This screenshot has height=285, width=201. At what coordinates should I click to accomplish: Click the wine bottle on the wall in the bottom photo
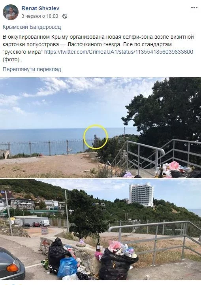98,245
